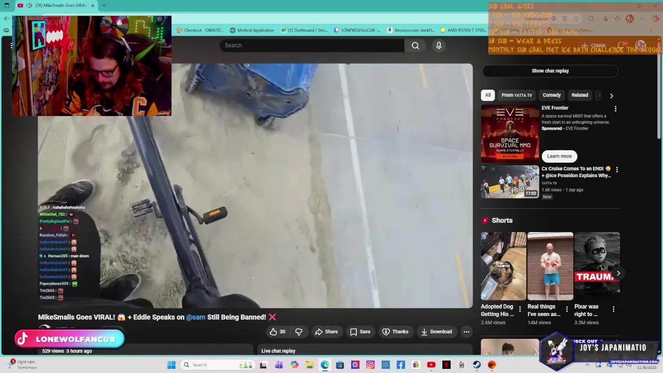This screenshot has height=373, width=663.
Task: Open Instagram from the taskbar
Action: (370, 365)
